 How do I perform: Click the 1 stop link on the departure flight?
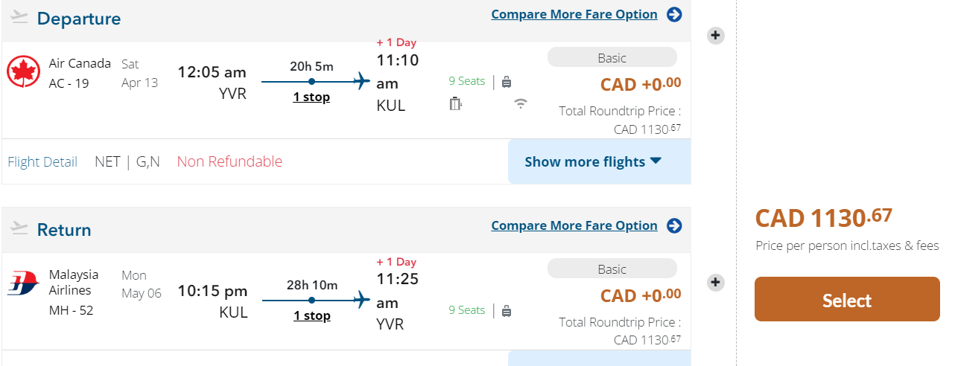(311, 97)
